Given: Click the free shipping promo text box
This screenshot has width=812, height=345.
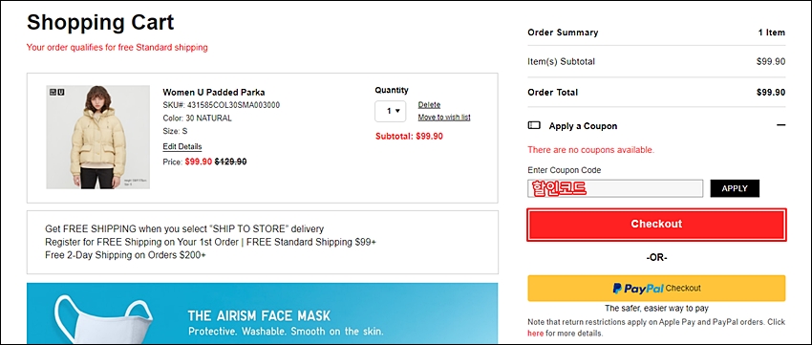Looking at the screenshot, I should tap(262, 242).
